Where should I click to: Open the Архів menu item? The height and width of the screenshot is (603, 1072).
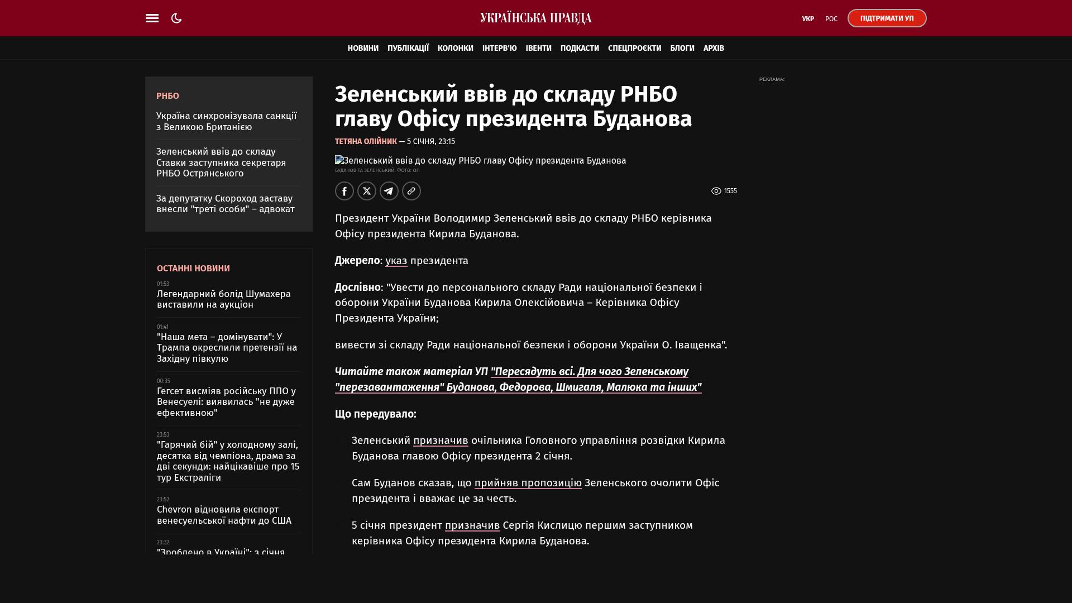[x=714, y=49]
